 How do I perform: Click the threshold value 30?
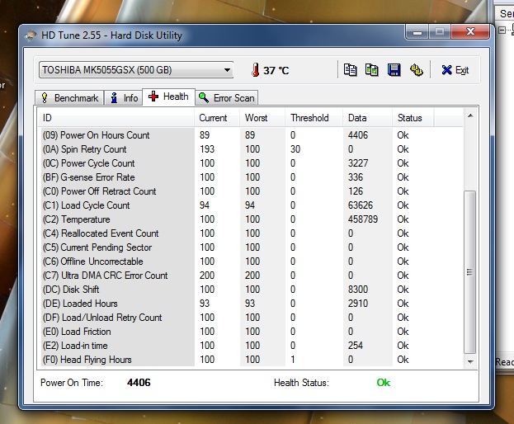click(295, 149)
